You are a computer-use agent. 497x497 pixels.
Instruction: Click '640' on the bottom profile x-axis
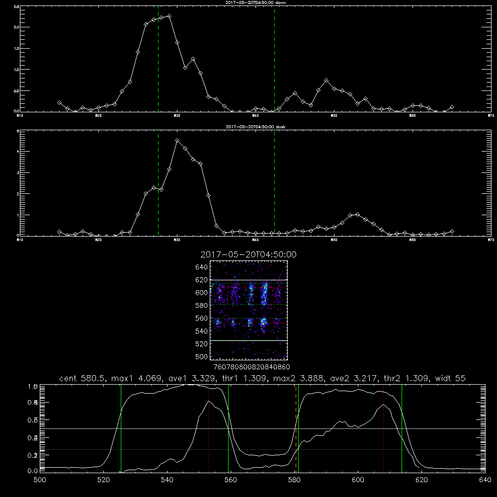485,480
